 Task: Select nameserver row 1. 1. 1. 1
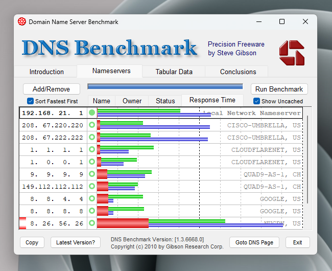161,150
